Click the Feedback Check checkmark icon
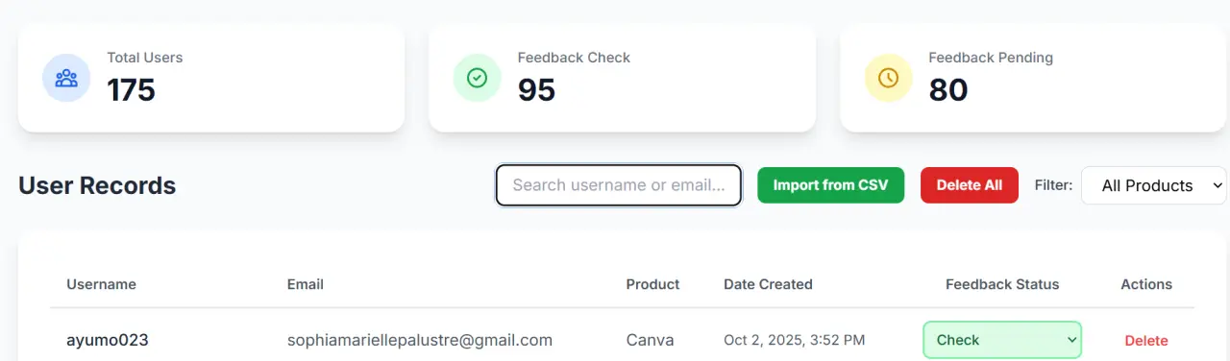The width and height of the screenshot is (1230, 361). click(x=477, y=79)
